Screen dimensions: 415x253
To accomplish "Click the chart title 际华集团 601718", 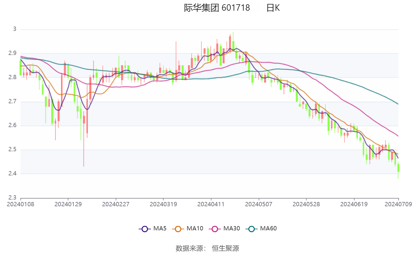I will pyautogui.click(x=217, y=8).
